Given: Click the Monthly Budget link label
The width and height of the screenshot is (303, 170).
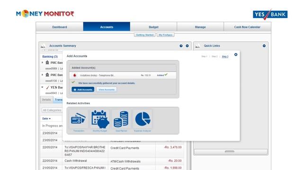Looking at the screenshot, I should click(100, 131).
